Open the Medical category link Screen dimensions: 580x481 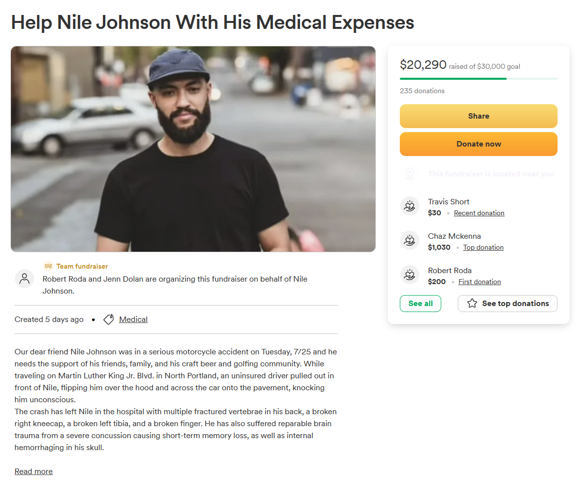133,320
